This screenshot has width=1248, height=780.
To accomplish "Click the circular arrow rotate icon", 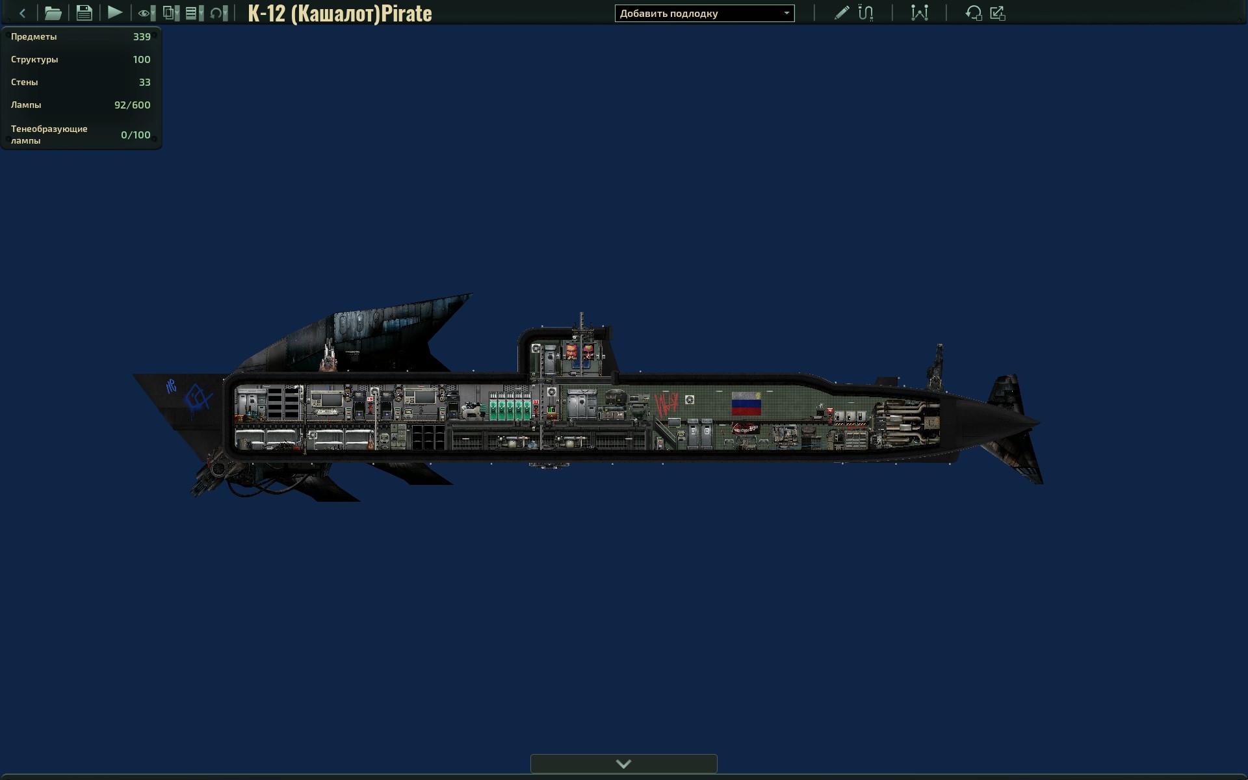I will click(x=973, y=13).
